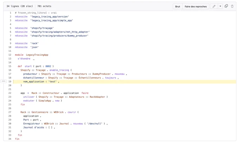Image resolution: width=239 pixels, height=146 pixels.
Task: Click the '/dev/null' string
Action: pos(95,124)
